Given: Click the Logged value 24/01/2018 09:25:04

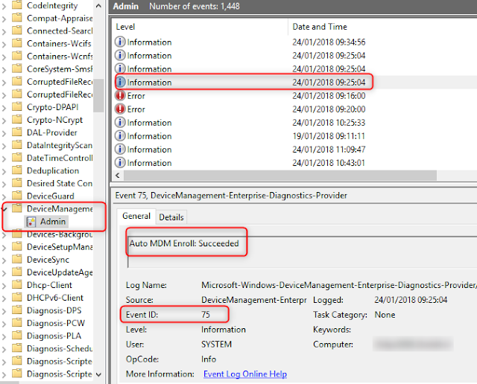Looking at the screenshot, I should pyautogui.click(x=411, y=300).
